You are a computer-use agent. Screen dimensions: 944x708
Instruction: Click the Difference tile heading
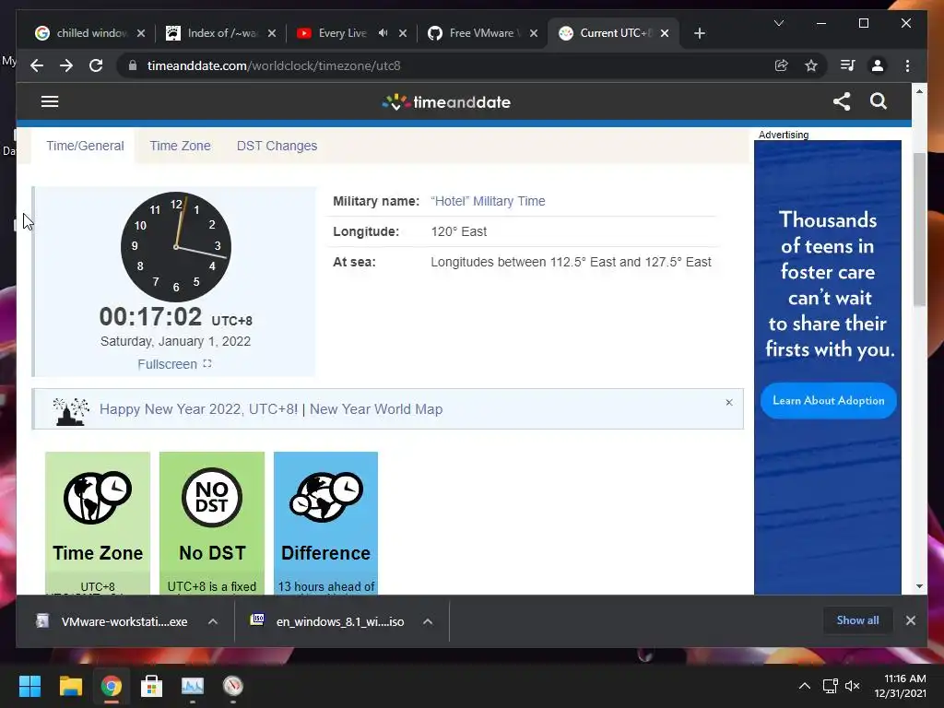point(325,553)
